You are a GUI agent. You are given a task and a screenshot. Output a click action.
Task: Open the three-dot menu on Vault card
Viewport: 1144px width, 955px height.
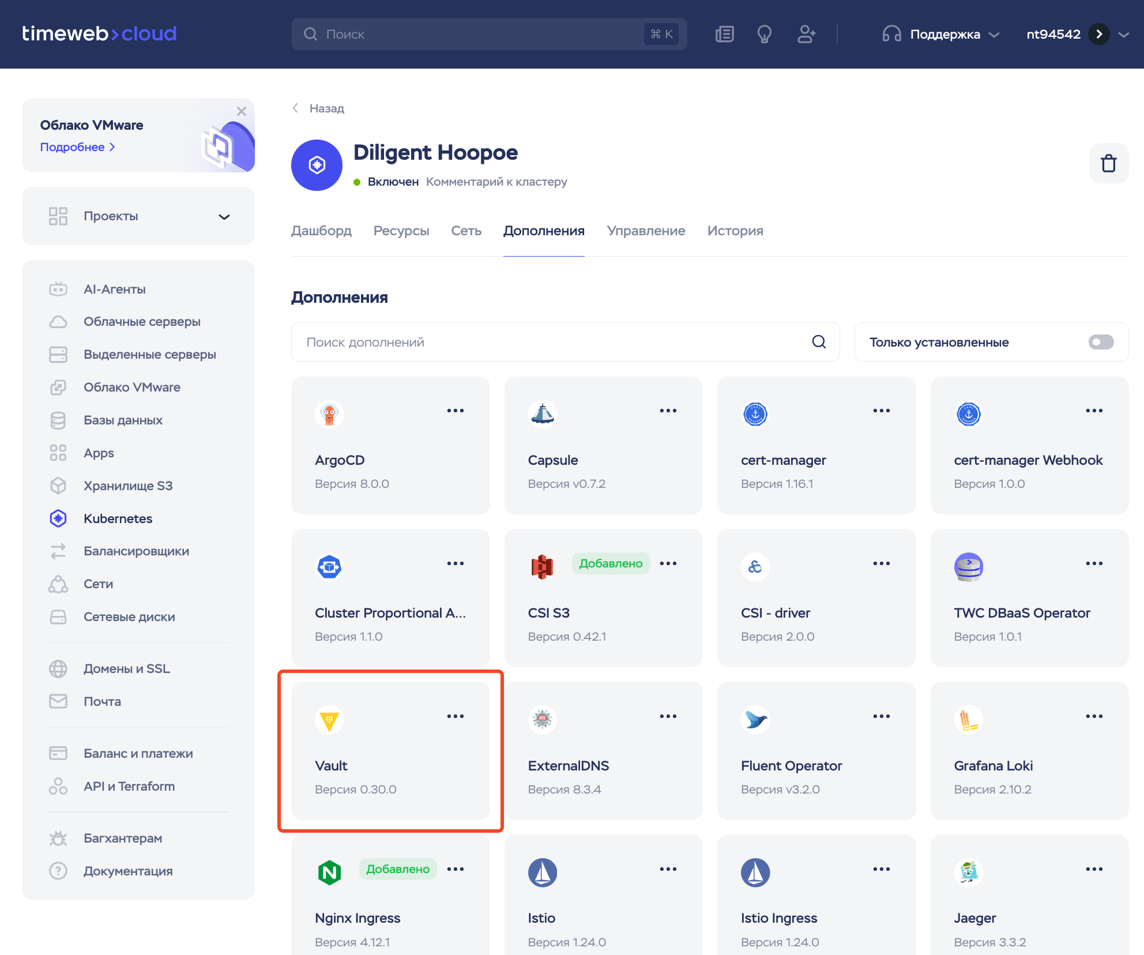pyautogui.click(x=455, y=716)
